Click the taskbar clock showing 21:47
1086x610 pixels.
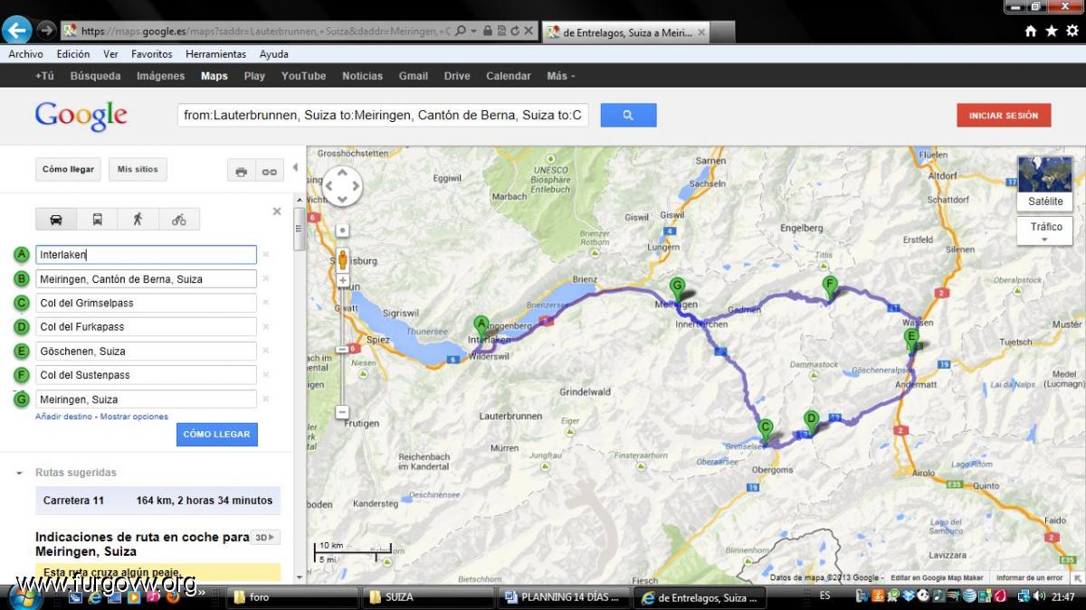[x=1062, y=596]
